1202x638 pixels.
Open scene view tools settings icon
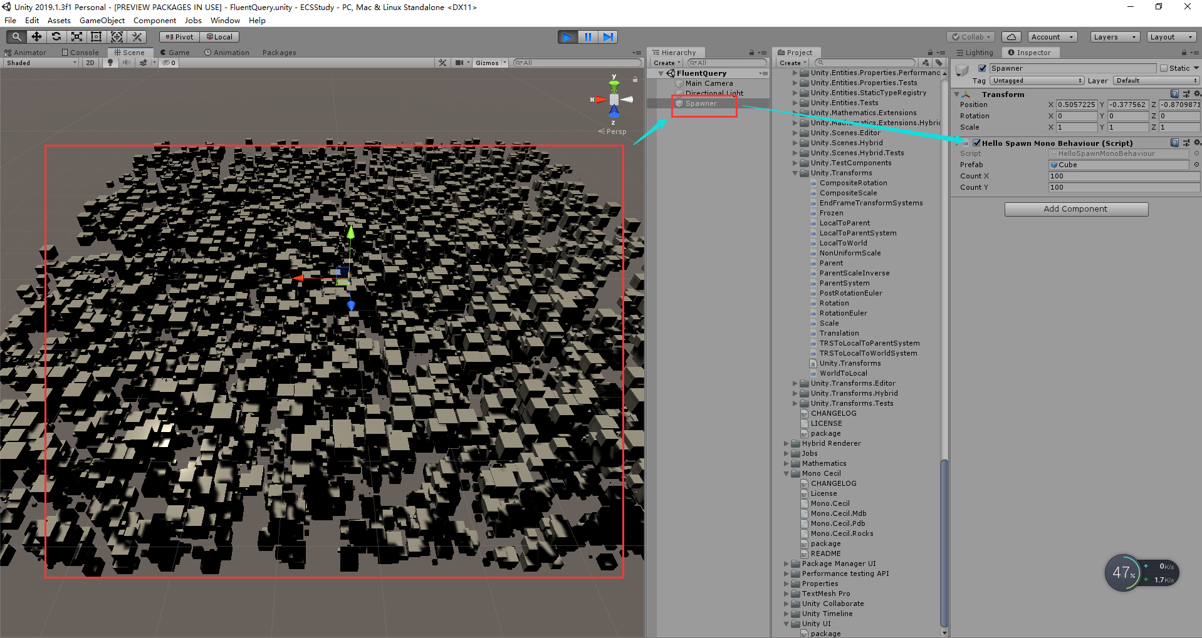[x=442, y=63]
